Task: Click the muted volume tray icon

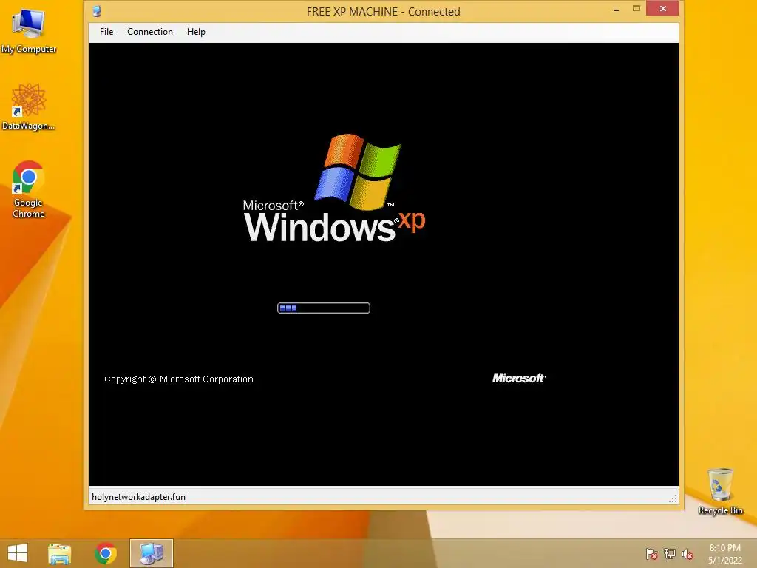Action: [x=687, y=554]
